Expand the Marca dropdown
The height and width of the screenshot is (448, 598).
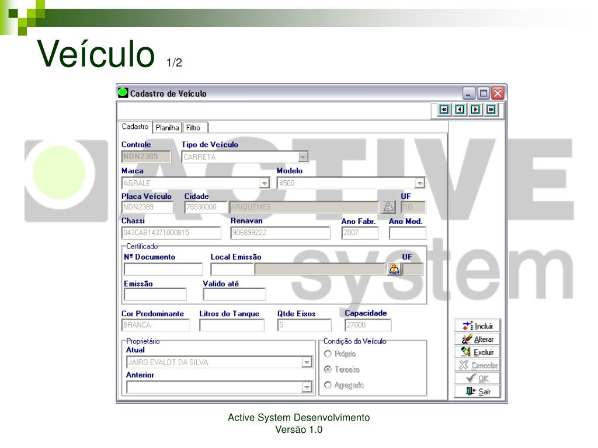pos(265,184)
